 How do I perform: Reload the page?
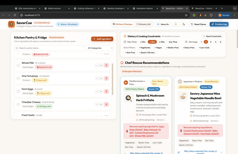tap(15, 15)
